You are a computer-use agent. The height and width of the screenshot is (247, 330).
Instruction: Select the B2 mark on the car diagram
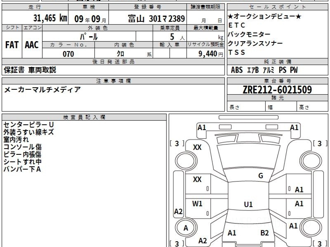pos(264,233)
